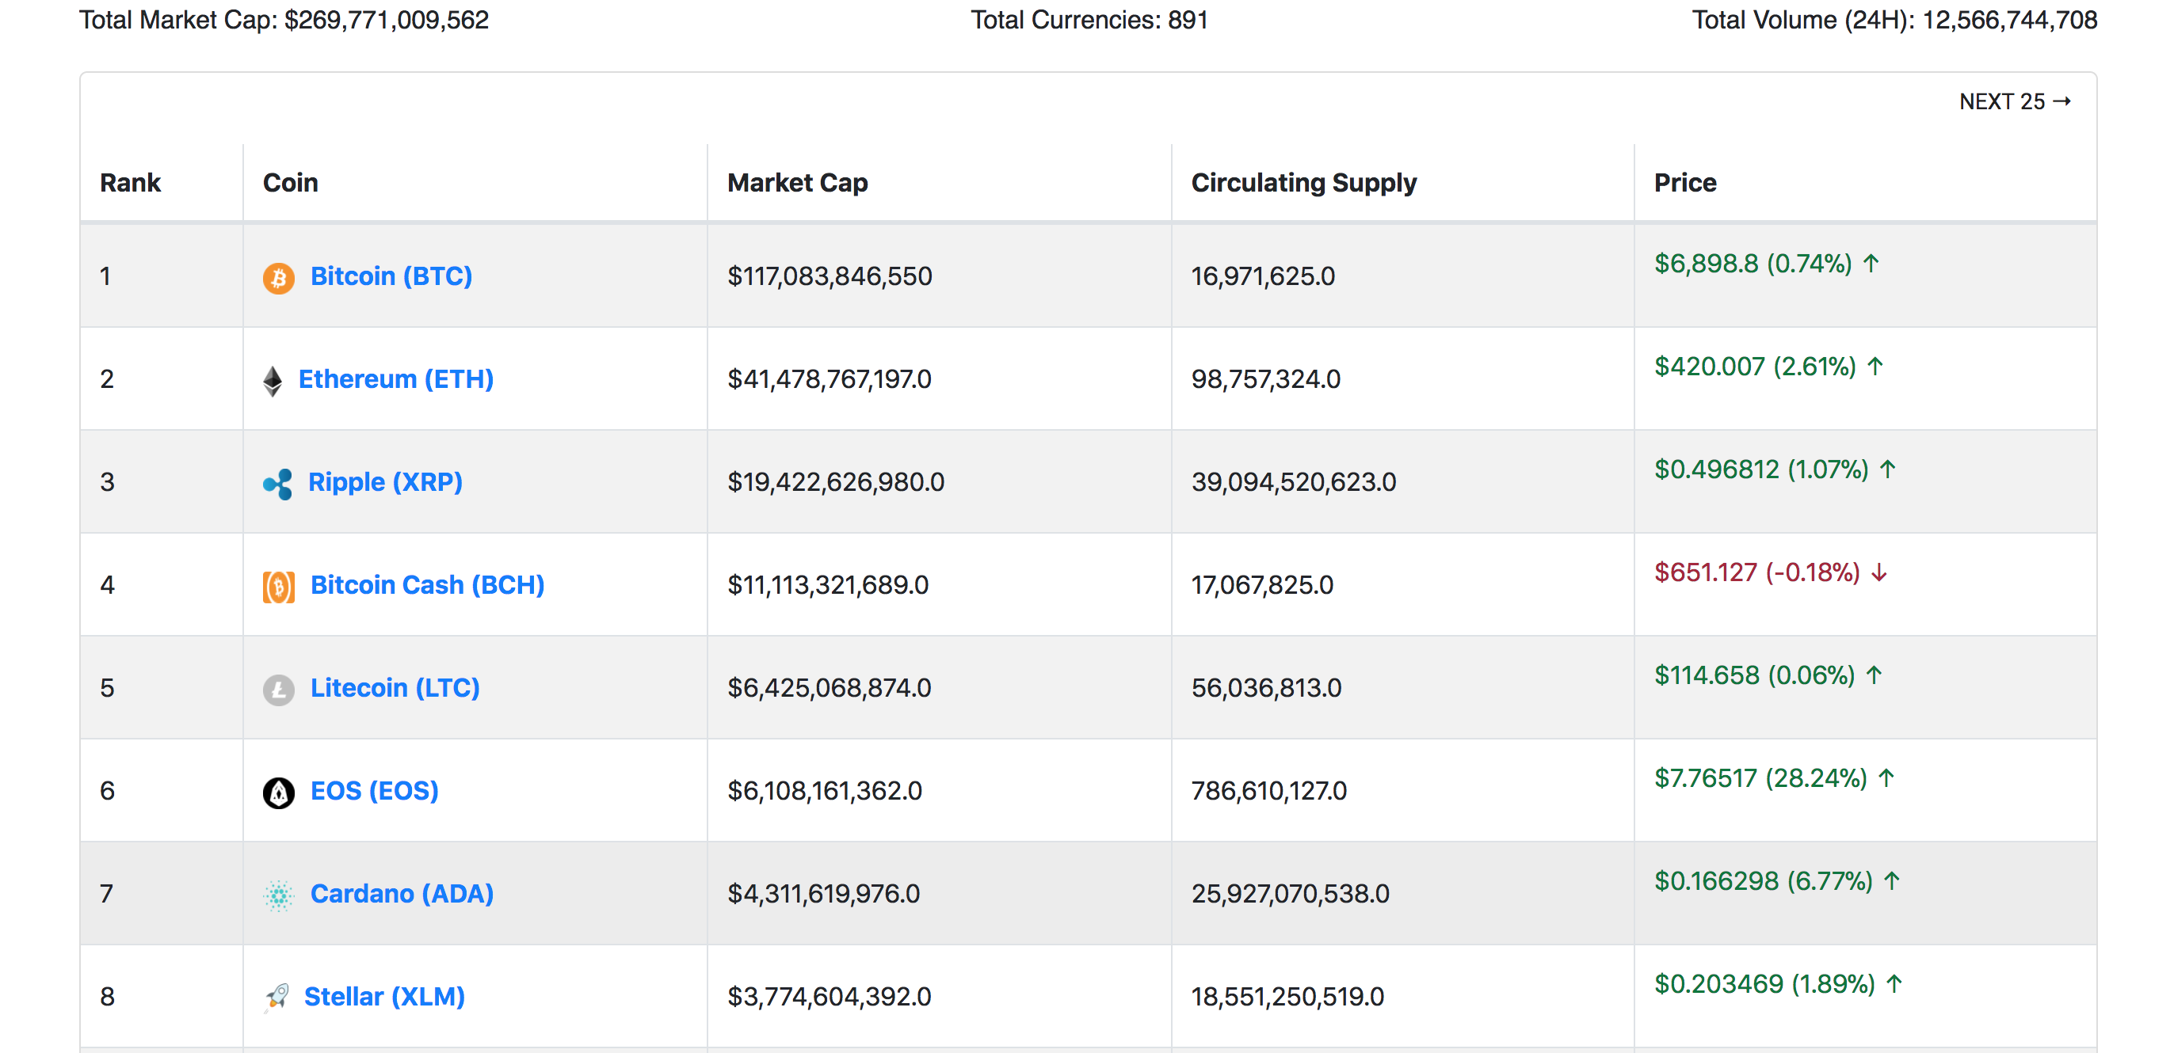Viewport: 2174px width, 1053px height.
Task: Open the Litecoin (LTC) link
Action: [x=395, y=688]
